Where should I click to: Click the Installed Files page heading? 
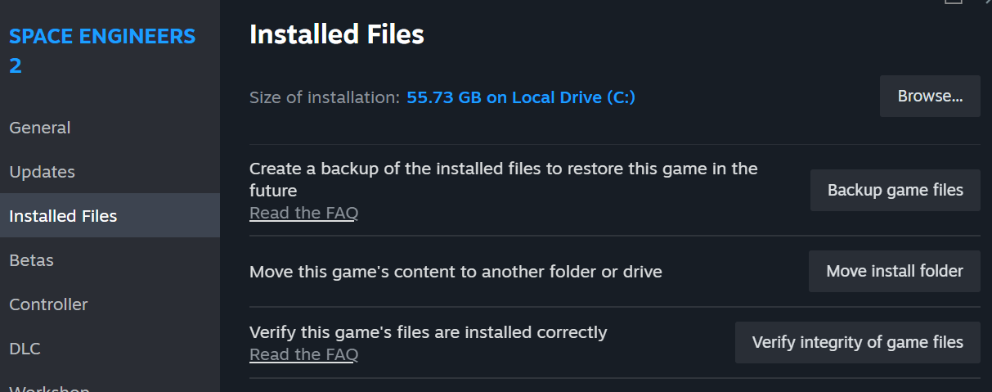[x=336, y=34]
